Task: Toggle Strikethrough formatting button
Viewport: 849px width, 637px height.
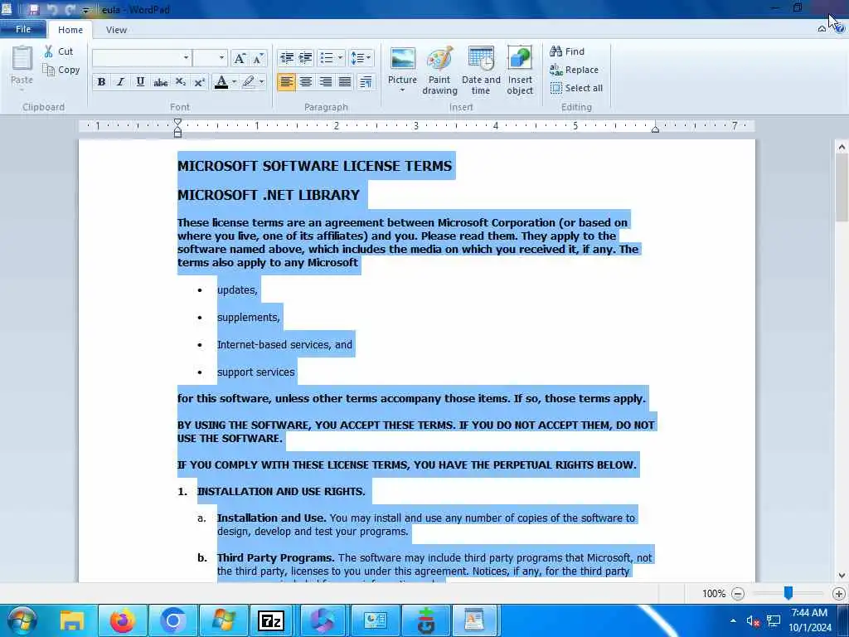Action: [160, 82]
